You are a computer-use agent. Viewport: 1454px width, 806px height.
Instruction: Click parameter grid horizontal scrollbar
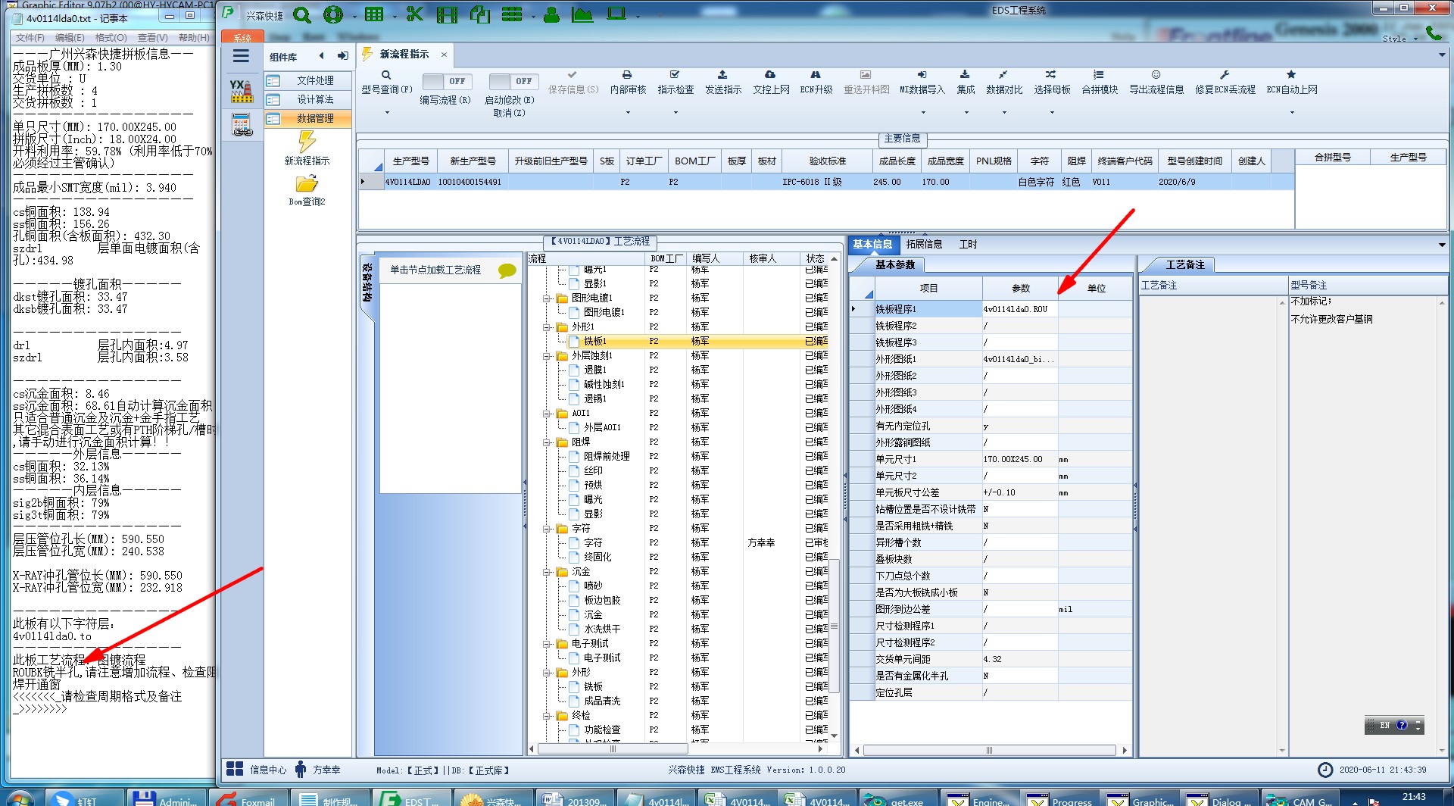(x=990, y=751)
